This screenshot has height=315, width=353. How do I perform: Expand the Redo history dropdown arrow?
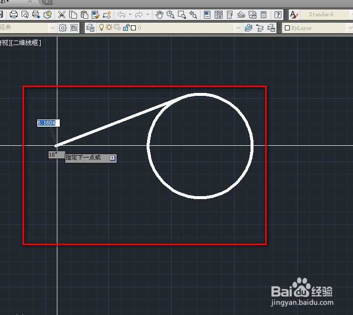point(148,15)
